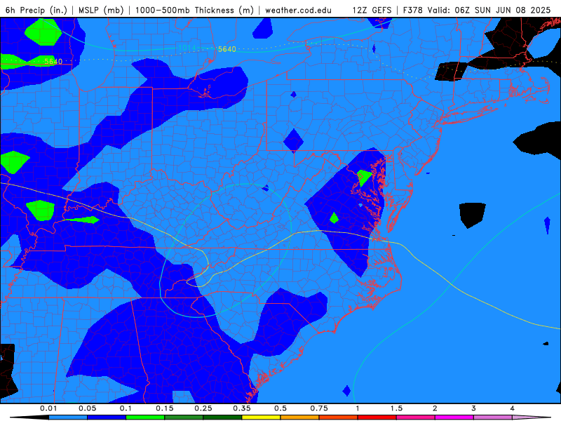Viewport: 561px width, 421px height.
Task: Click the legend value 0.25
Action: pyautogui.click(x=203, y=408)
